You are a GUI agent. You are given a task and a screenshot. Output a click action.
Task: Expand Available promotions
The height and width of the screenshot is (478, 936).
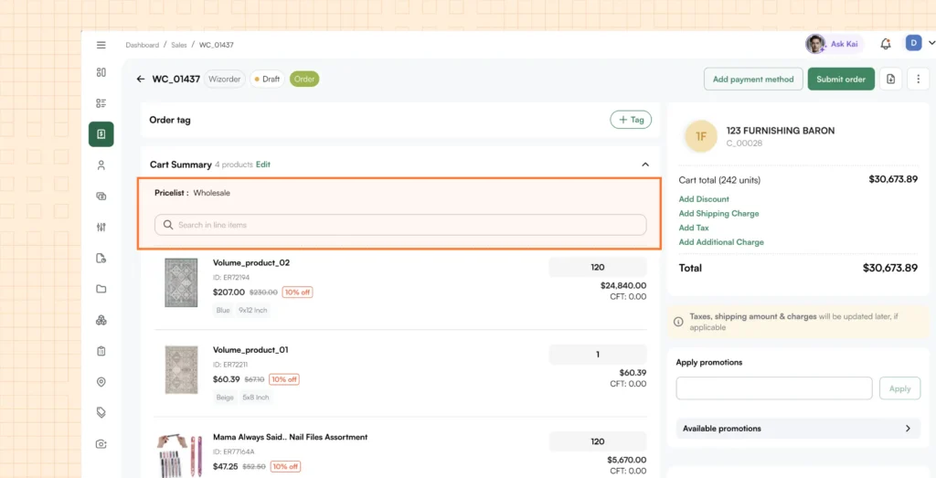point(797,429)
